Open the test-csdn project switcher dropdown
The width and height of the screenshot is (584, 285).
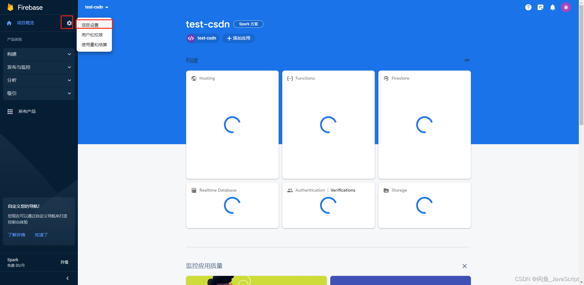[97, 7]
